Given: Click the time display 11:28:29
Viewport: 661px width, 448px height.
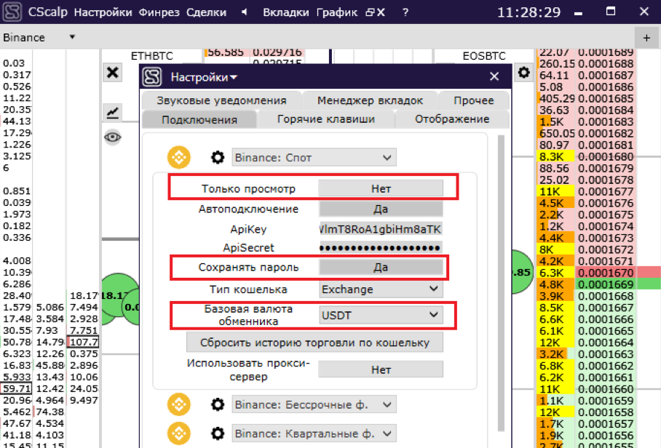Looking at the screenshot, I should coord(529,12).
